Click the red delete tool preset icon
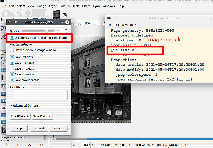Viewport: 213px width, 148px height. click(30, 144)
